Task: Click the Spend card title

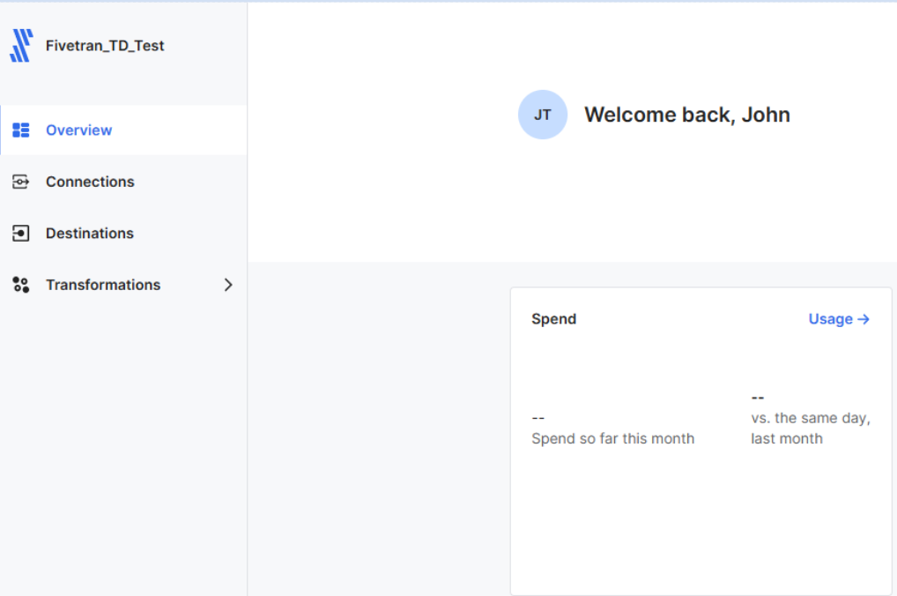Action: point(553,319)
